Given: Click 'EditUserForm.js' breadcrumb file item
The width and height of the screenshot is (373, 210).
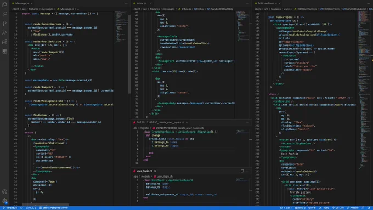Looking at the screenshot, I should pos(305,9).
